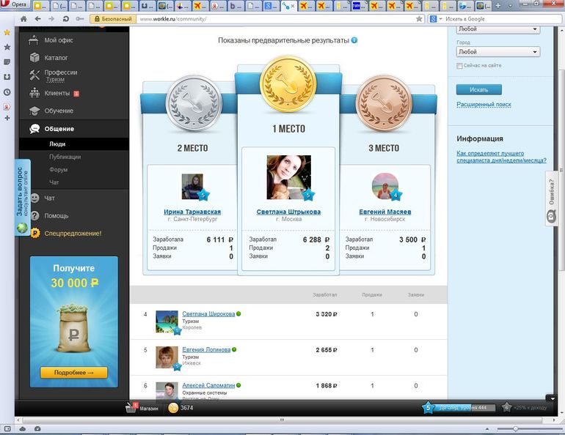Click the password key wand icon

pyautogui.click(x=80, y=19)
